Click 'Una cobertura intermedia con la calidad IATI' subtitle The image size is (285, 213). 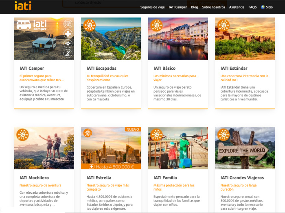tap(244, 78)
